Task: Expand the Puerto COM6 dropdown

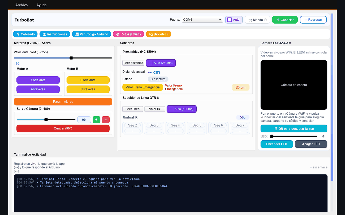Action: (x=202, y=20)
